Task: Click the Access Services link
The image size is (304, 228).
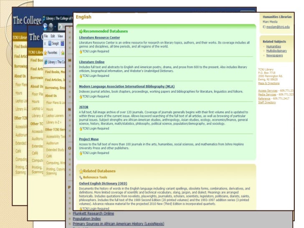Action: (x=268, y=91)
